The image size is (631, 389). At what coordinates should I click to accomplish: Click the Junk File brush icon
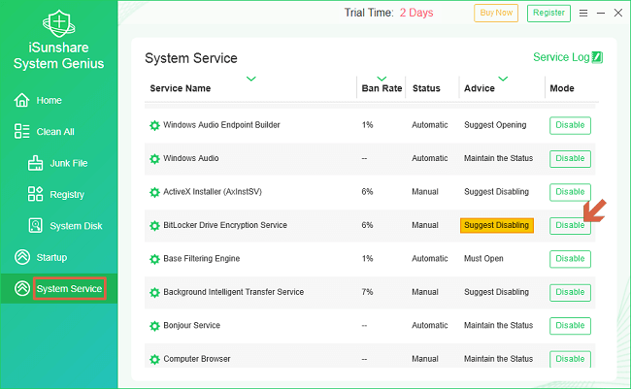[35, 163]
